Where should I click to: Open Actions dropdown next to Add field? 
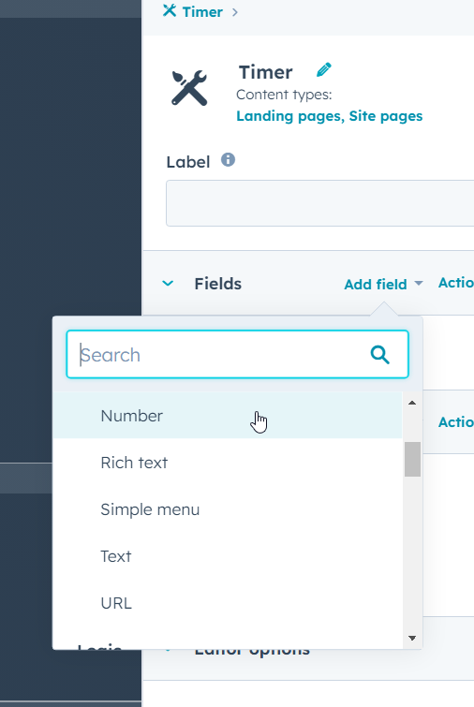(456, 283)
